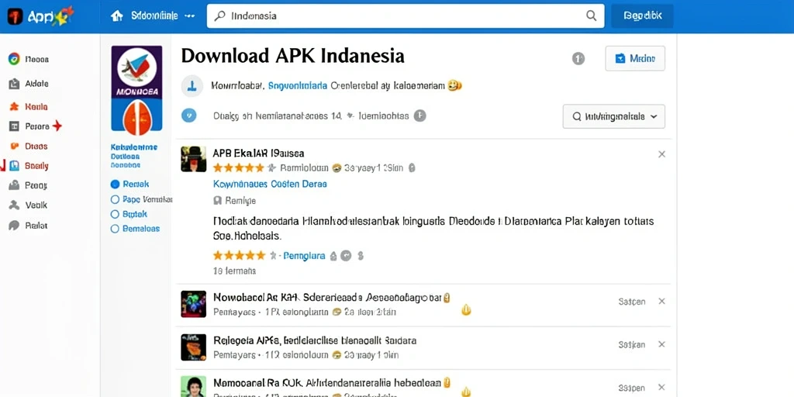The image size is (794, 397).
Task: Click the App logo icon in header
Action: click(x=16, y=16)
